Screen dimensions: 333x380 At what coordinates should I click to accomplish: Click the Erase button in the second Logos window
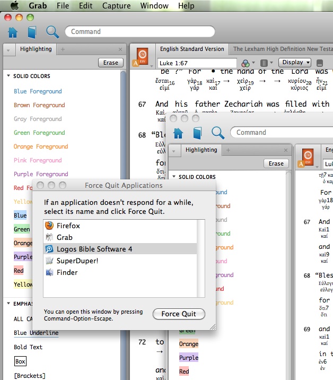[x=276, y=163]
